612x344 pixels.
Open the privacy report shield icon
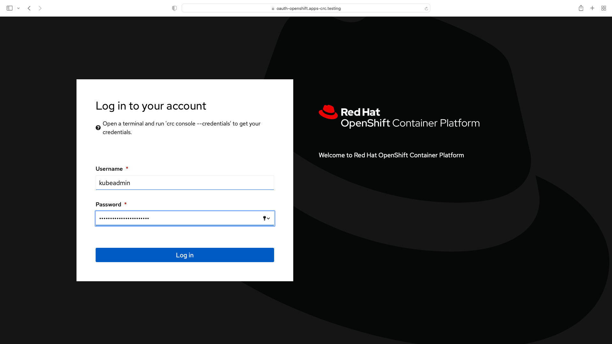click(x=174, y=8)
